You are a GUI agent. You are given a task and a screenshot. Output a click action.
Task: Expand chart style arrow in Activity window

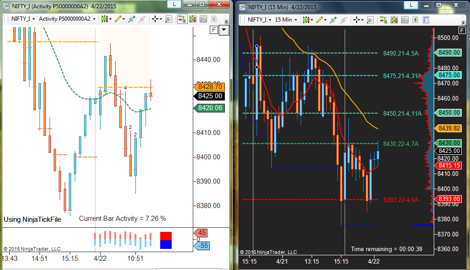(110, 19)
